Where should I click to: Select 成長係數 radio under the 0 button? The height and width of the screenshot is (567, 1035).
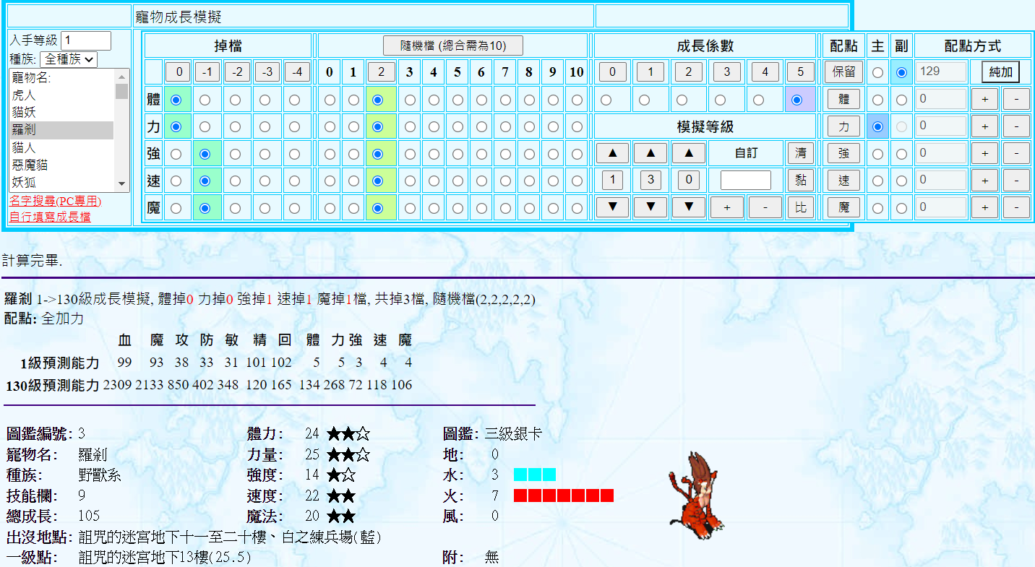pos(606,100)
